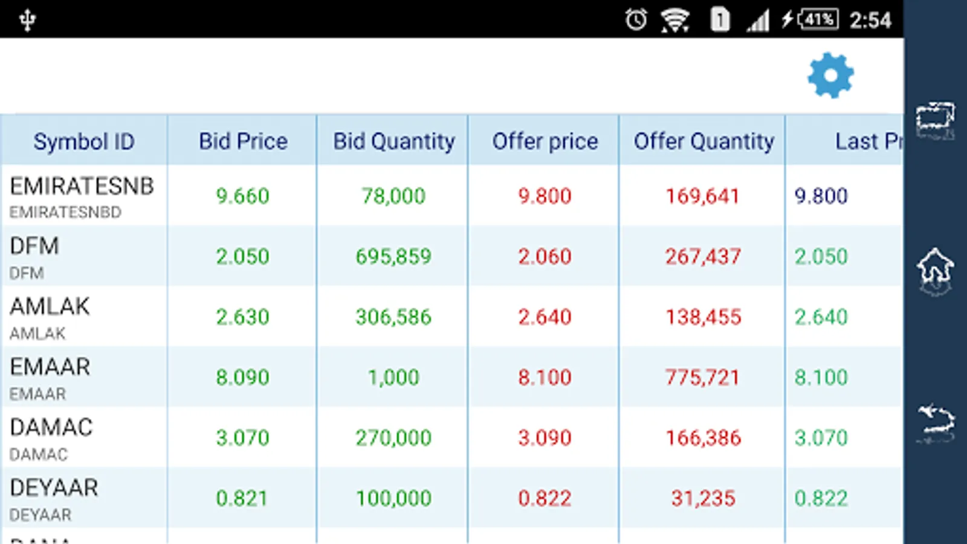This screenshot has height=544, width=967.
Task: Sort by the Bid Quantity column header
Action: pos(393,141)
